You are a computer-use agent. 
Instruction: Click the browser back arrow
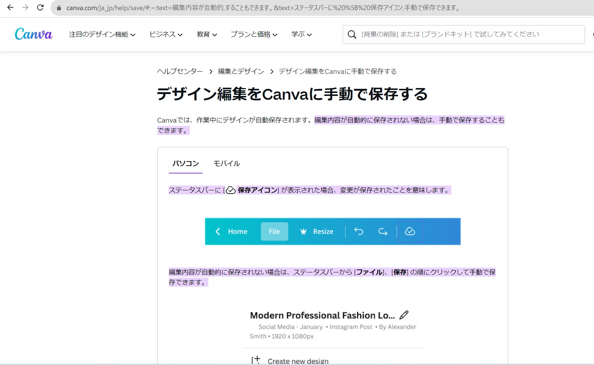pyautogui.click(x=10, y=7)
